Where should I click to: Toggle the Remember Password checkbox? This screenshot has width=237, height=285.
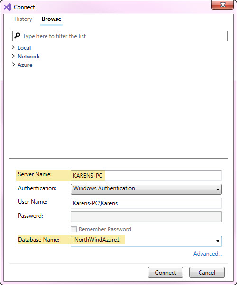tap(73, 229)
